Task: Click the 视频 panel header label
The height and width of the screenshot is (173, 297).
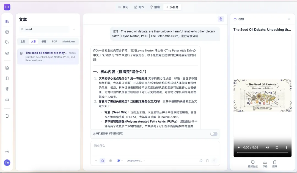Action: point(241,19)
